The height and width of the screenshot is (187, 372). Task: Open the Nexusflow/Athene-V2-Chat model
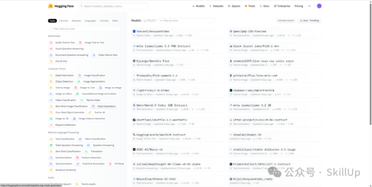(x=178, y=180)
